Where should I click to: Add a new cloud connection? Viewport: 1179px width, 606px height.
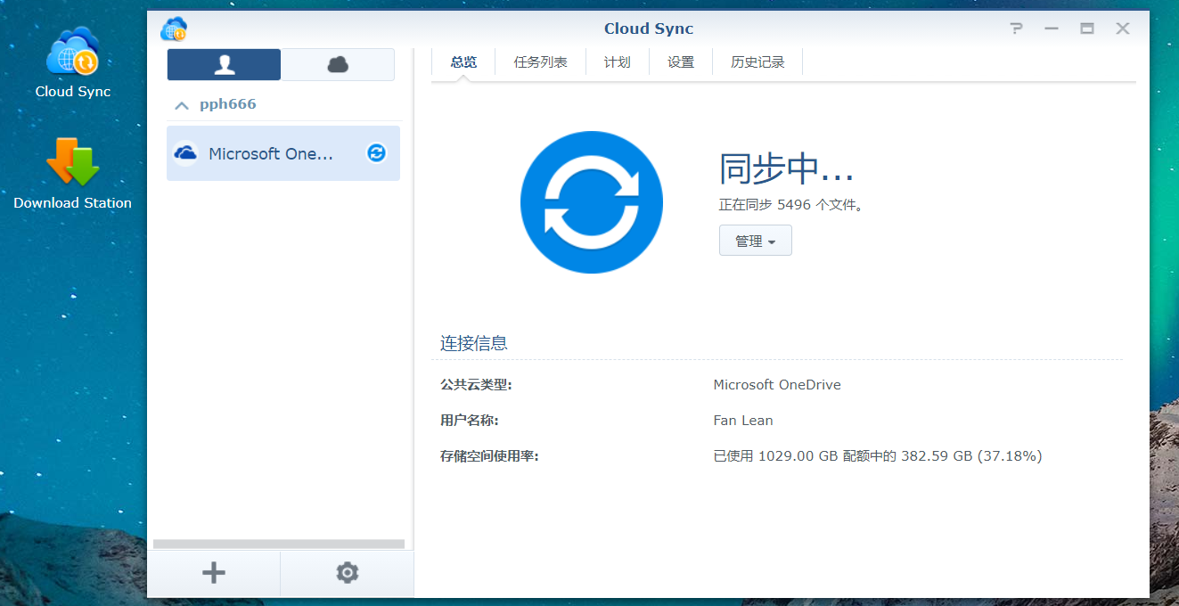click(214, 573)
